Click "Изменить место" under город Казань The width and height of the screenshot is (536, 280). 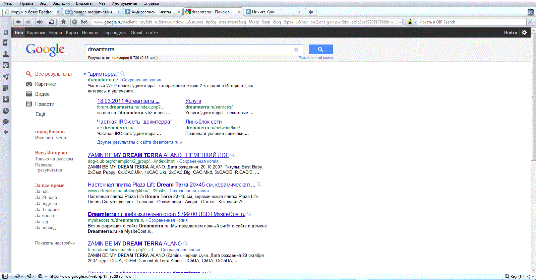pos(51,138)
